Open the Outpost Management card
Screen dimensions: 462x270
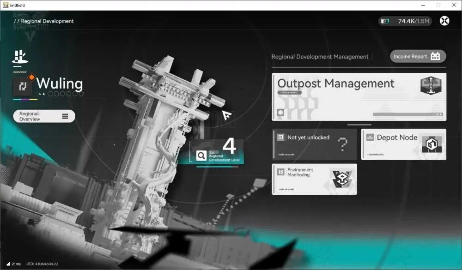coord(359,97)
